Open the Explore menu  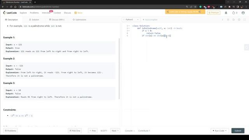point(23,13)
